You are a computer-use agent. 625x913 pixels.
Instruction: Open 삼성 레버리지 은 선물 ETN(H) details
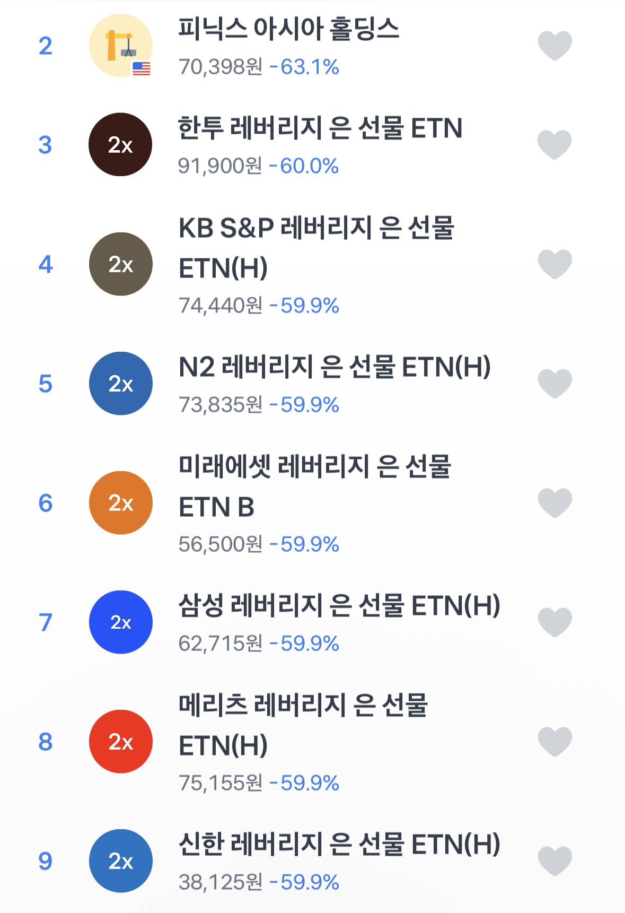point(339,606)
